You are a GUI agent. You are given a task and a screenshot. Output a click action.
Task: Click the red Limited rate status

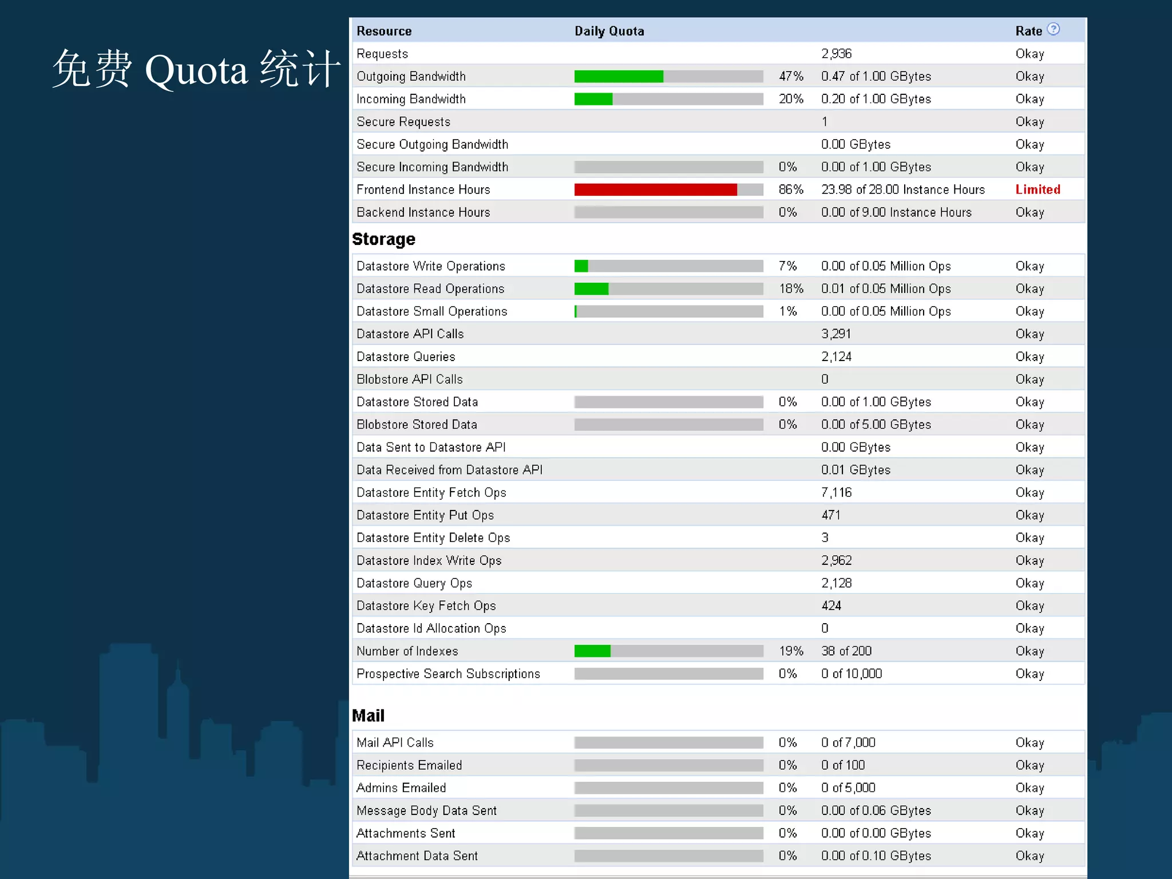pyautogui.click(x=1038, y=189)
